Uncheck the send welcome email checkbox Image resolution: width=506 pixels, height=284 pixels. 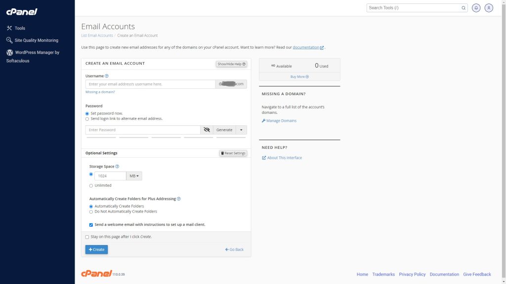(91, 224)
